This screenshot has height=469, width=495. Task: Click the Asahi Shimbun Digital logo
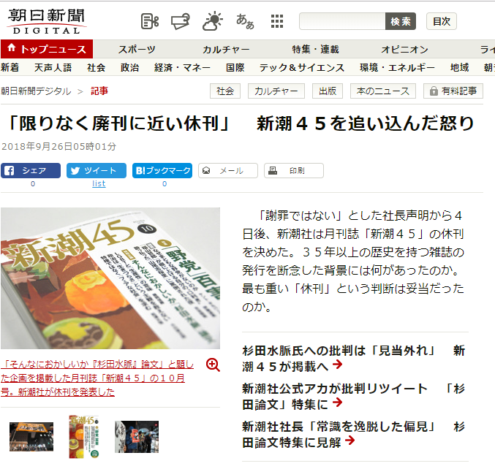click(47, 20)
